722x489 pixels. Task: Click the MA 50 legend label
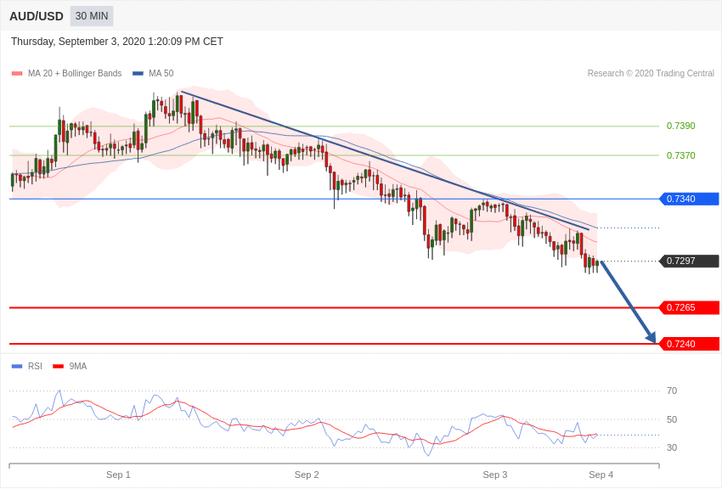161,73
